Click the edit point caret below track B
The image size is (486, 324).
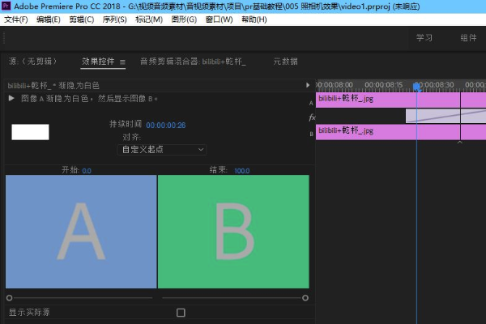click(460, 142)
